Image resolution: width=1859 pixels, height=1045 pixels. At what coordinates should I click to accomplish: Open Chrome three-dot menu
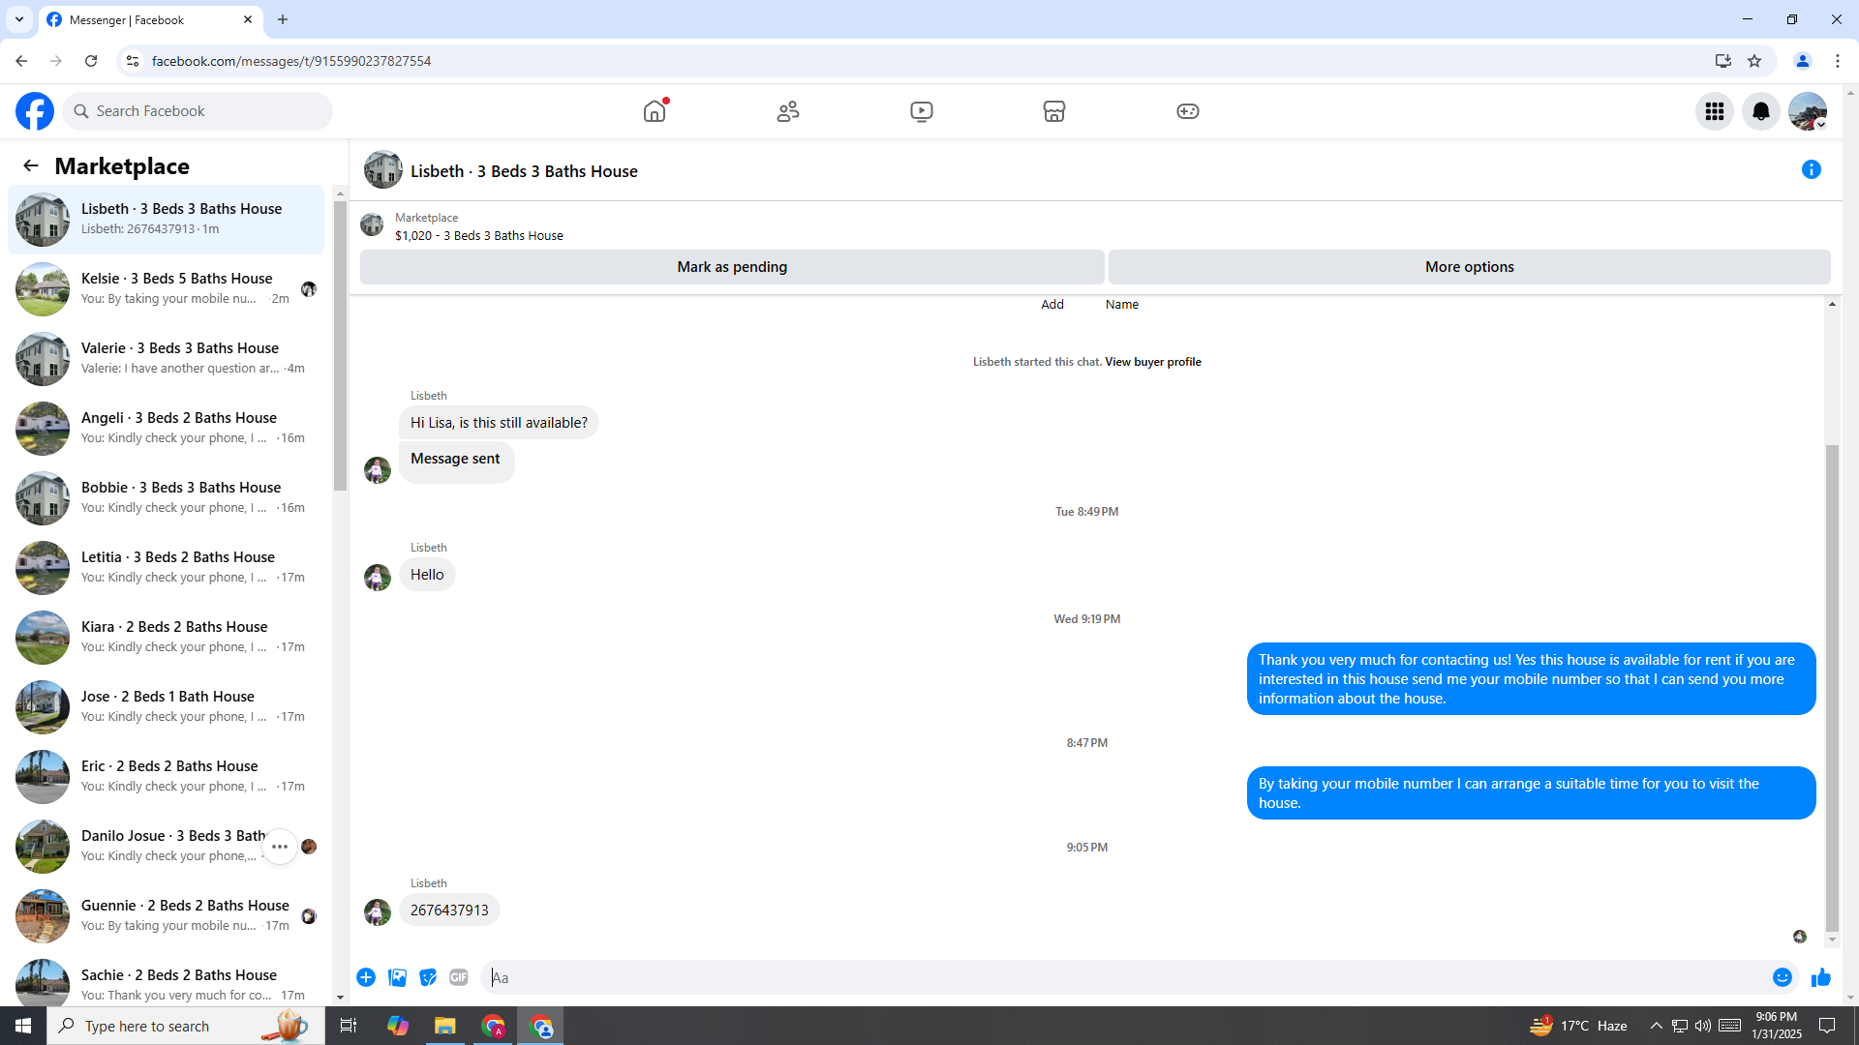coord(1838,61)
